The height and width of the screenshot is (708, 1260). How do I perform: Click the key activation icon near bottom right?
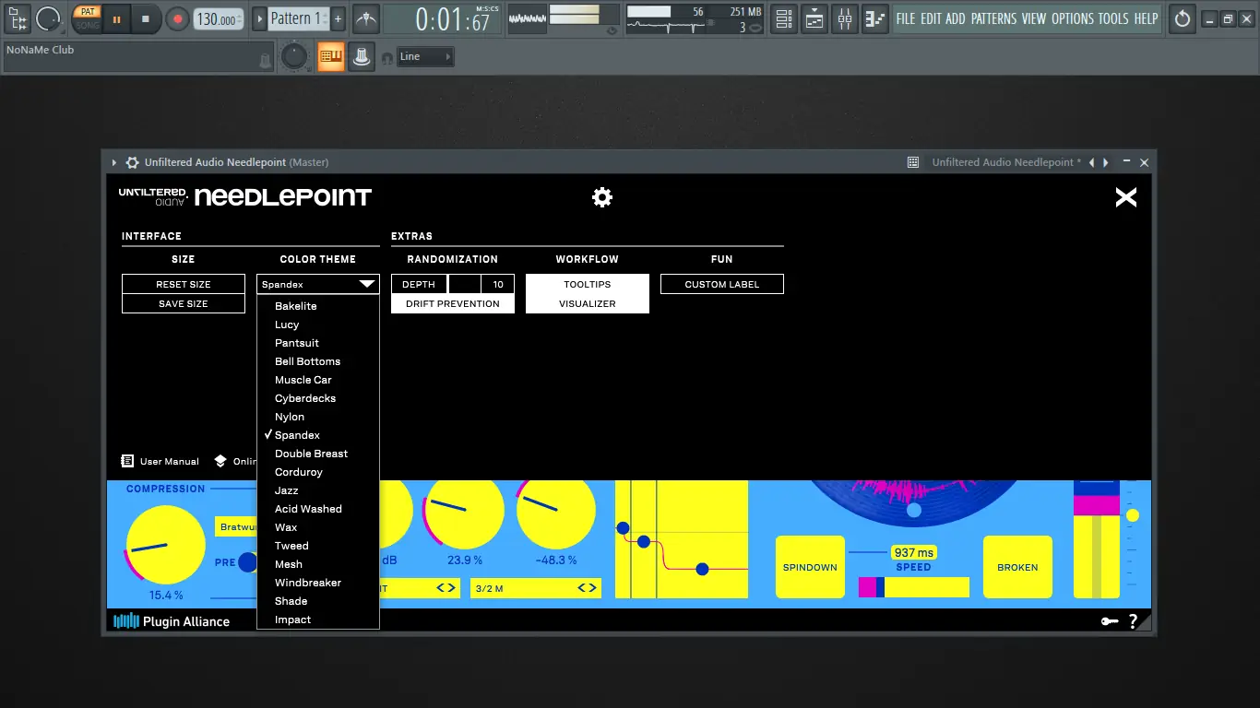click(x=1110, y=620)
